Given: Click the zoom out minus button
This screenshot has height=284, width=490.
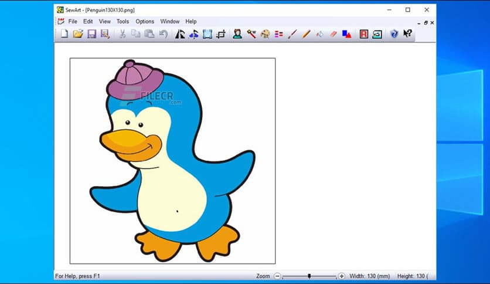Looking at the screenshot, I should point(277,276).
